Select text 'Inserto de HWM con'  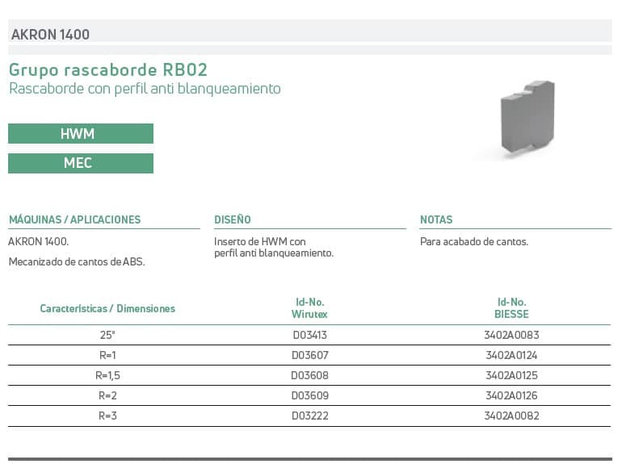click(x=260, y=241)
